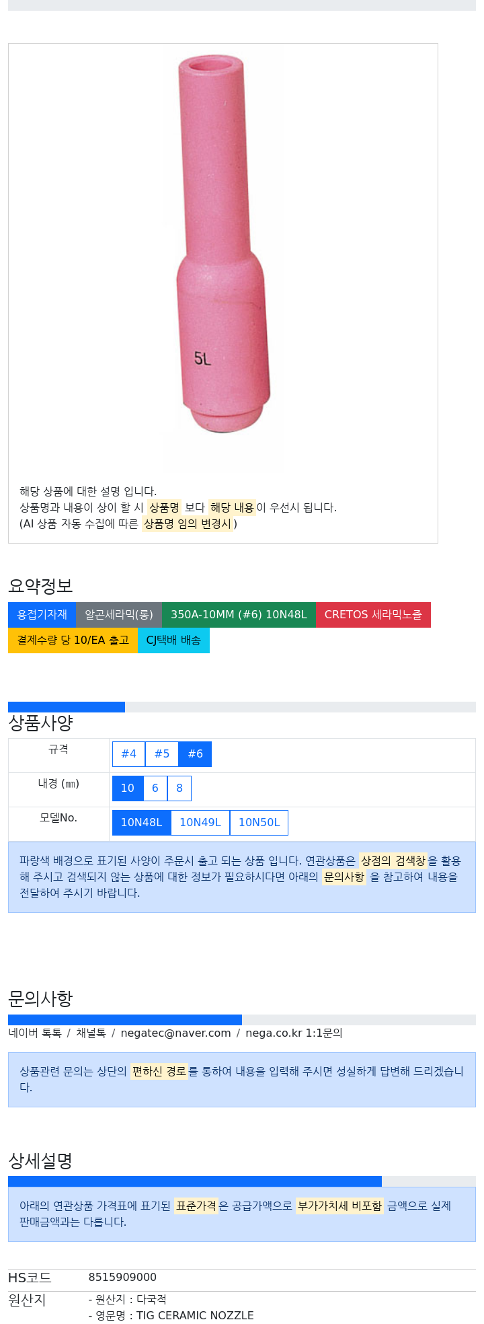The image size is (484, 1324).
Task: Click the 알곤세라믹(롱) gray tag
Action: [x=119, y=614]
